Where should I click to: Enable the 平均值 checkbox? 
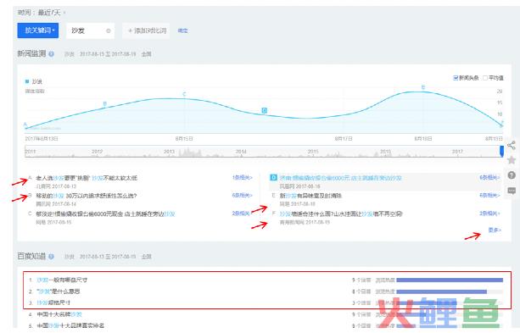[485, 78]
